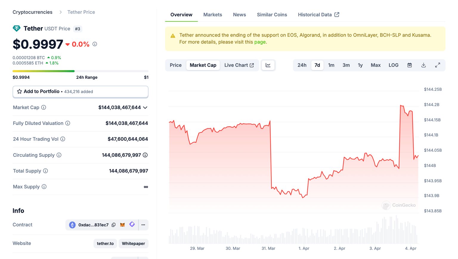
Task: Expand the Circulating Supply info
Action: [59, 155]
